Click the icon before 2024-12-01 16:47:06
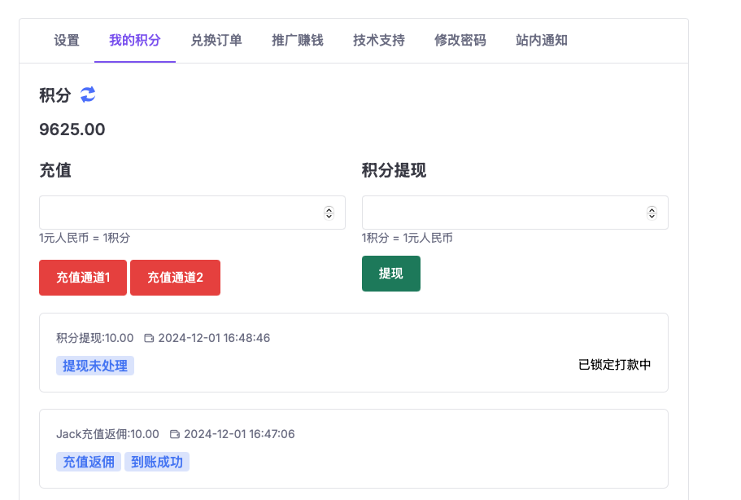 pos(175,434)
